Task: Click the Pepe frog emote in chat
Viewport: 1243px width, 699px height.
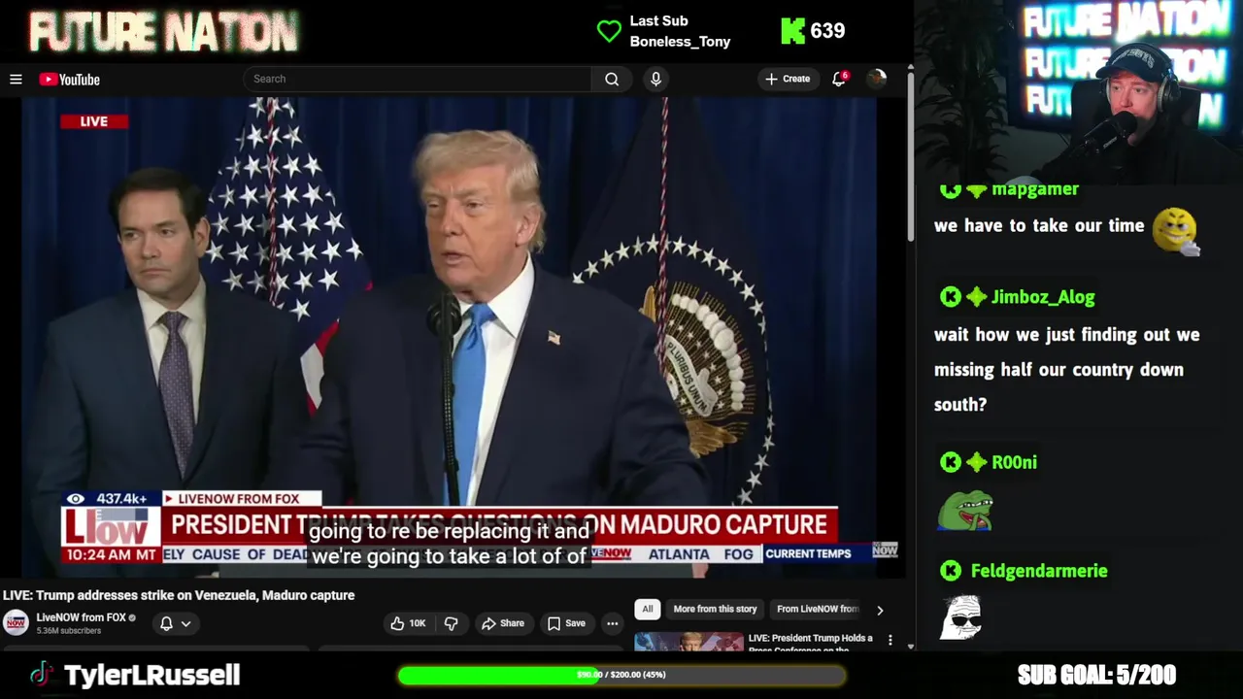Action: tap(965, 512)
